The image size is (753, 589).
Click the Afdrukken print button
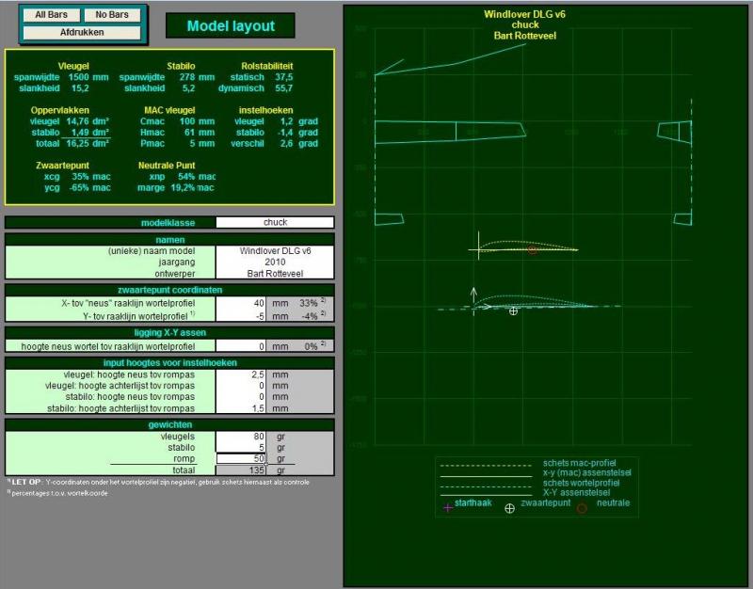(82, 32)
